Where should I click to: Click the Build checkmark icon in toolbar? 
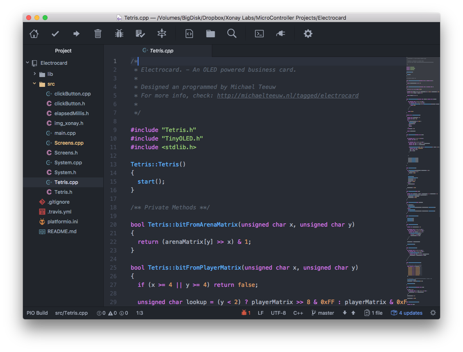(x=55, y=34)
